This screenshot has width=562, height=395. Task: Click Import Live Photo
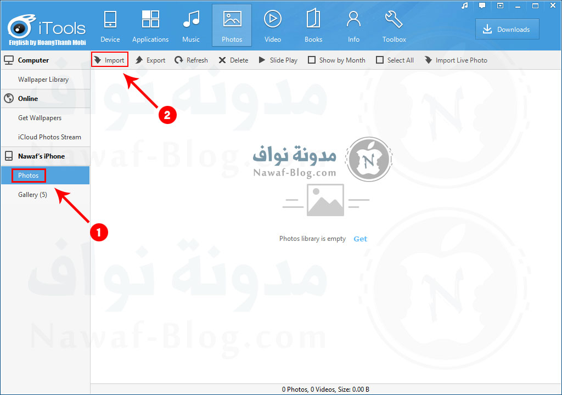(456, 60)
